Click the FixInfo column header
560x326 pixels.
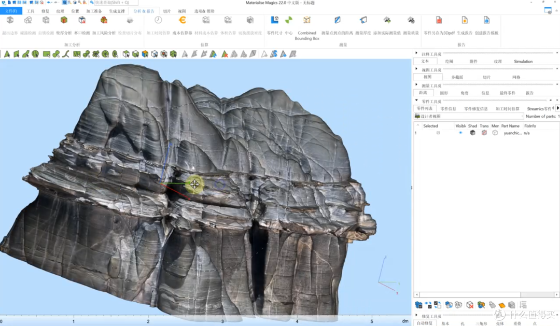530,126
